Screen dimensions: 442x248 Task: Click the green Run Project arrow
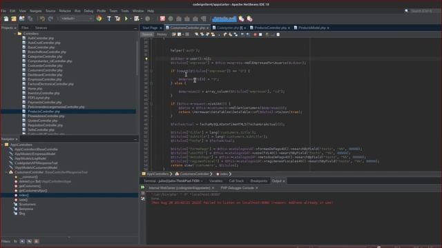tap(126, 19)
